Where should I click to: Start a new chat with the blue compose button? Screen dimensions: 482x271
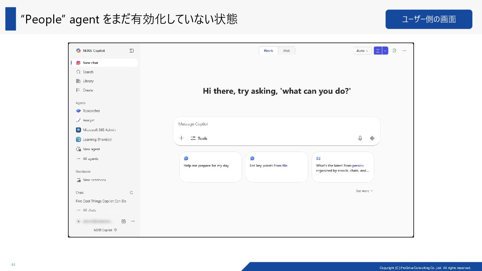pos(378,51)
